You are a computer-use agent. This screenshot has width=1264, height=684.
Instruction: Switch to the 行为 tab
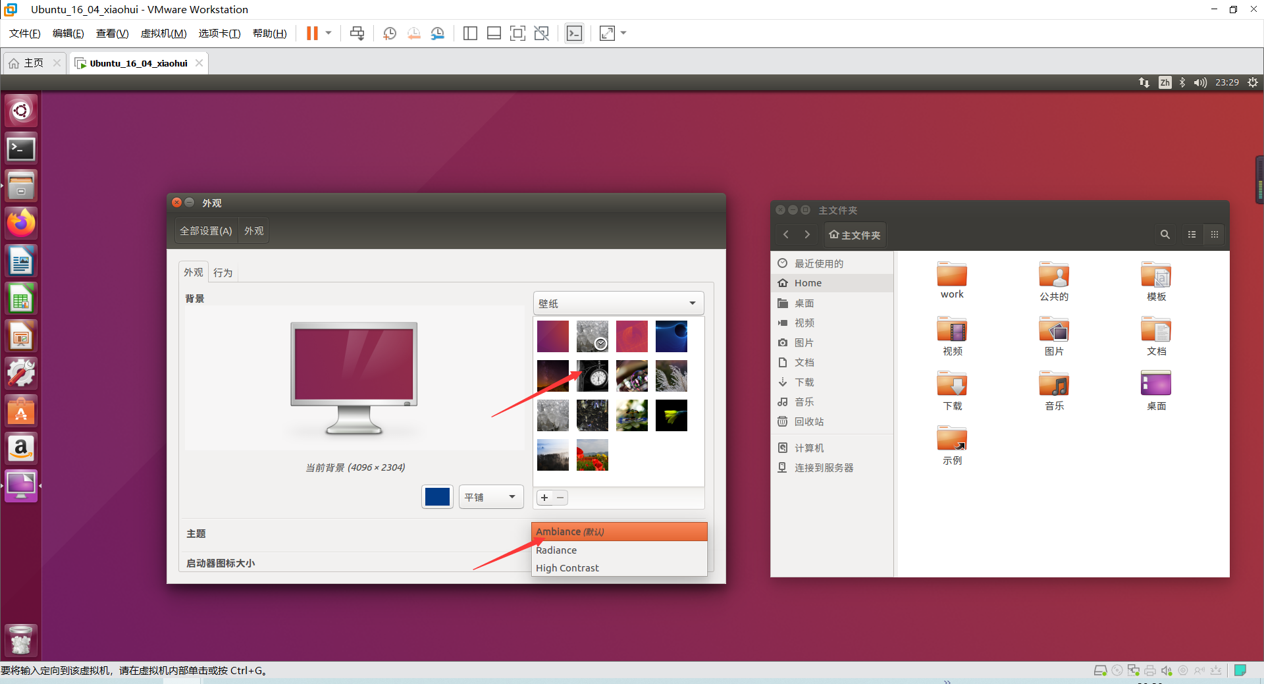223,272
